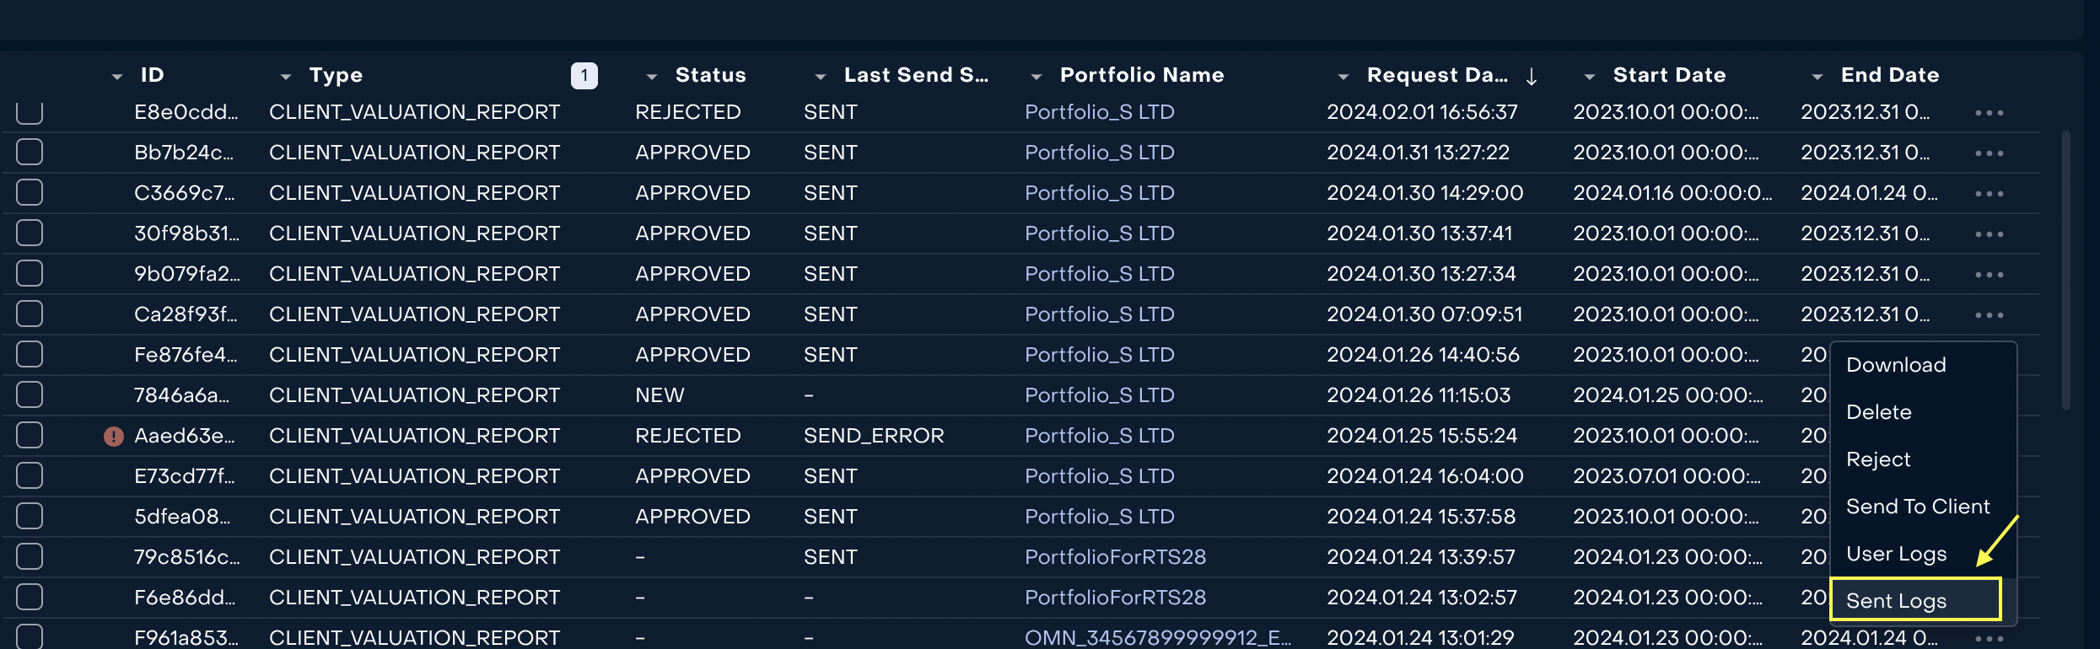Open row actions for the 30f98b31 report
Screen dimensions: 2100x649
click(x=1989, y=233)
